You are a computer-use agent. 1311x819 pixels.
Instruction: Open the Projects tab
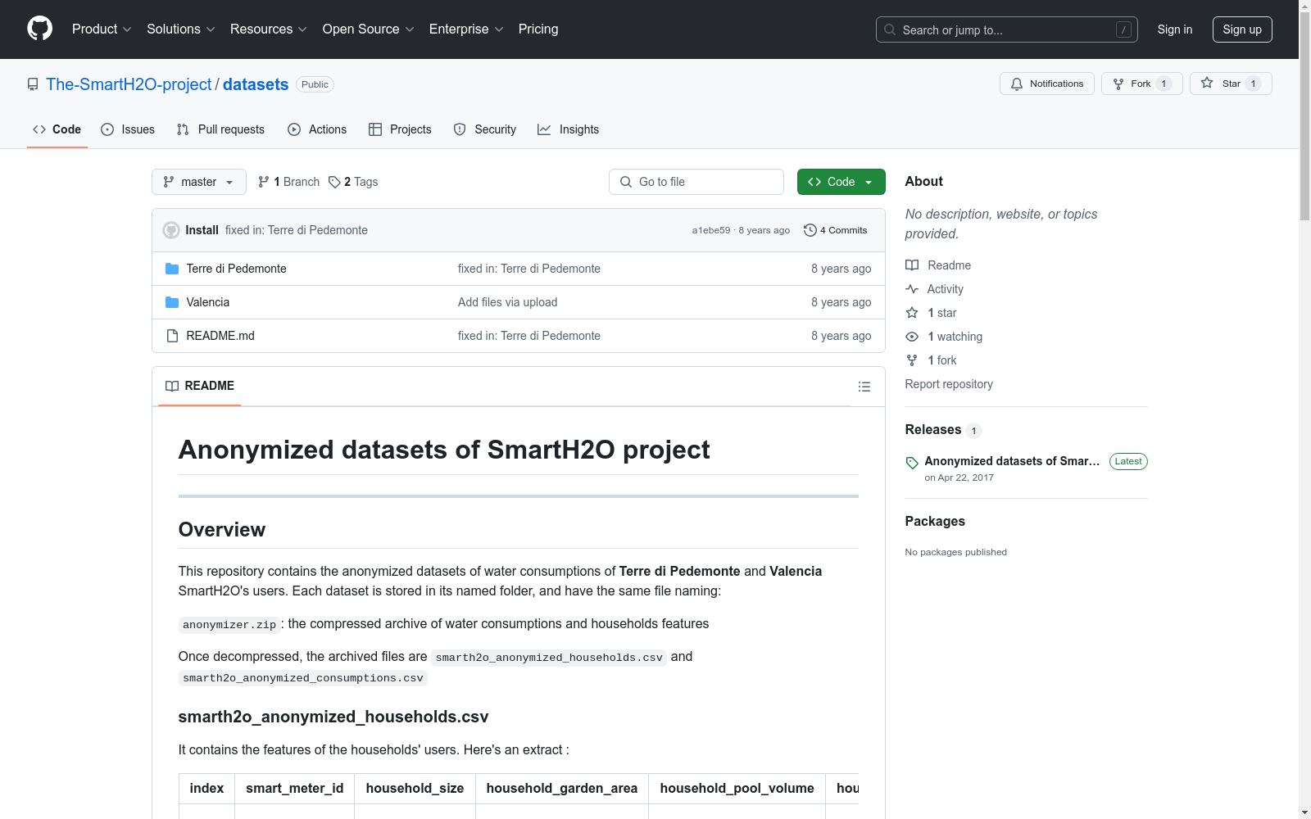click(x=400, y=129)
